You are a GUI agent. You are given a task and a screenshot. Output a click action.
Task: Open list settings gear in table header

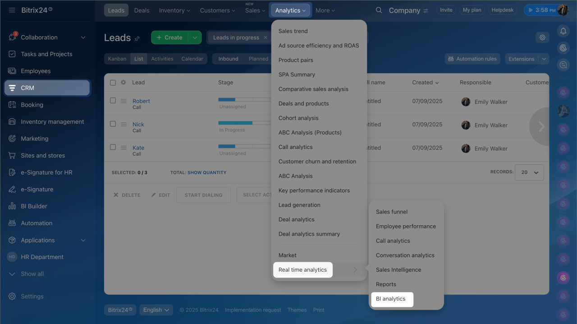click(x=123, y=83)
